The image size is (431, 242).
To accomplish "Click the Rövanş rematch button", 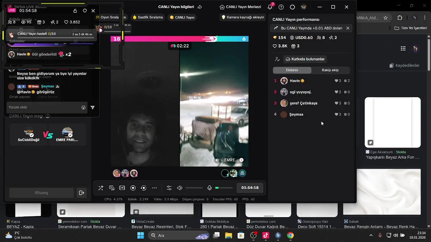I will [41, 193].
